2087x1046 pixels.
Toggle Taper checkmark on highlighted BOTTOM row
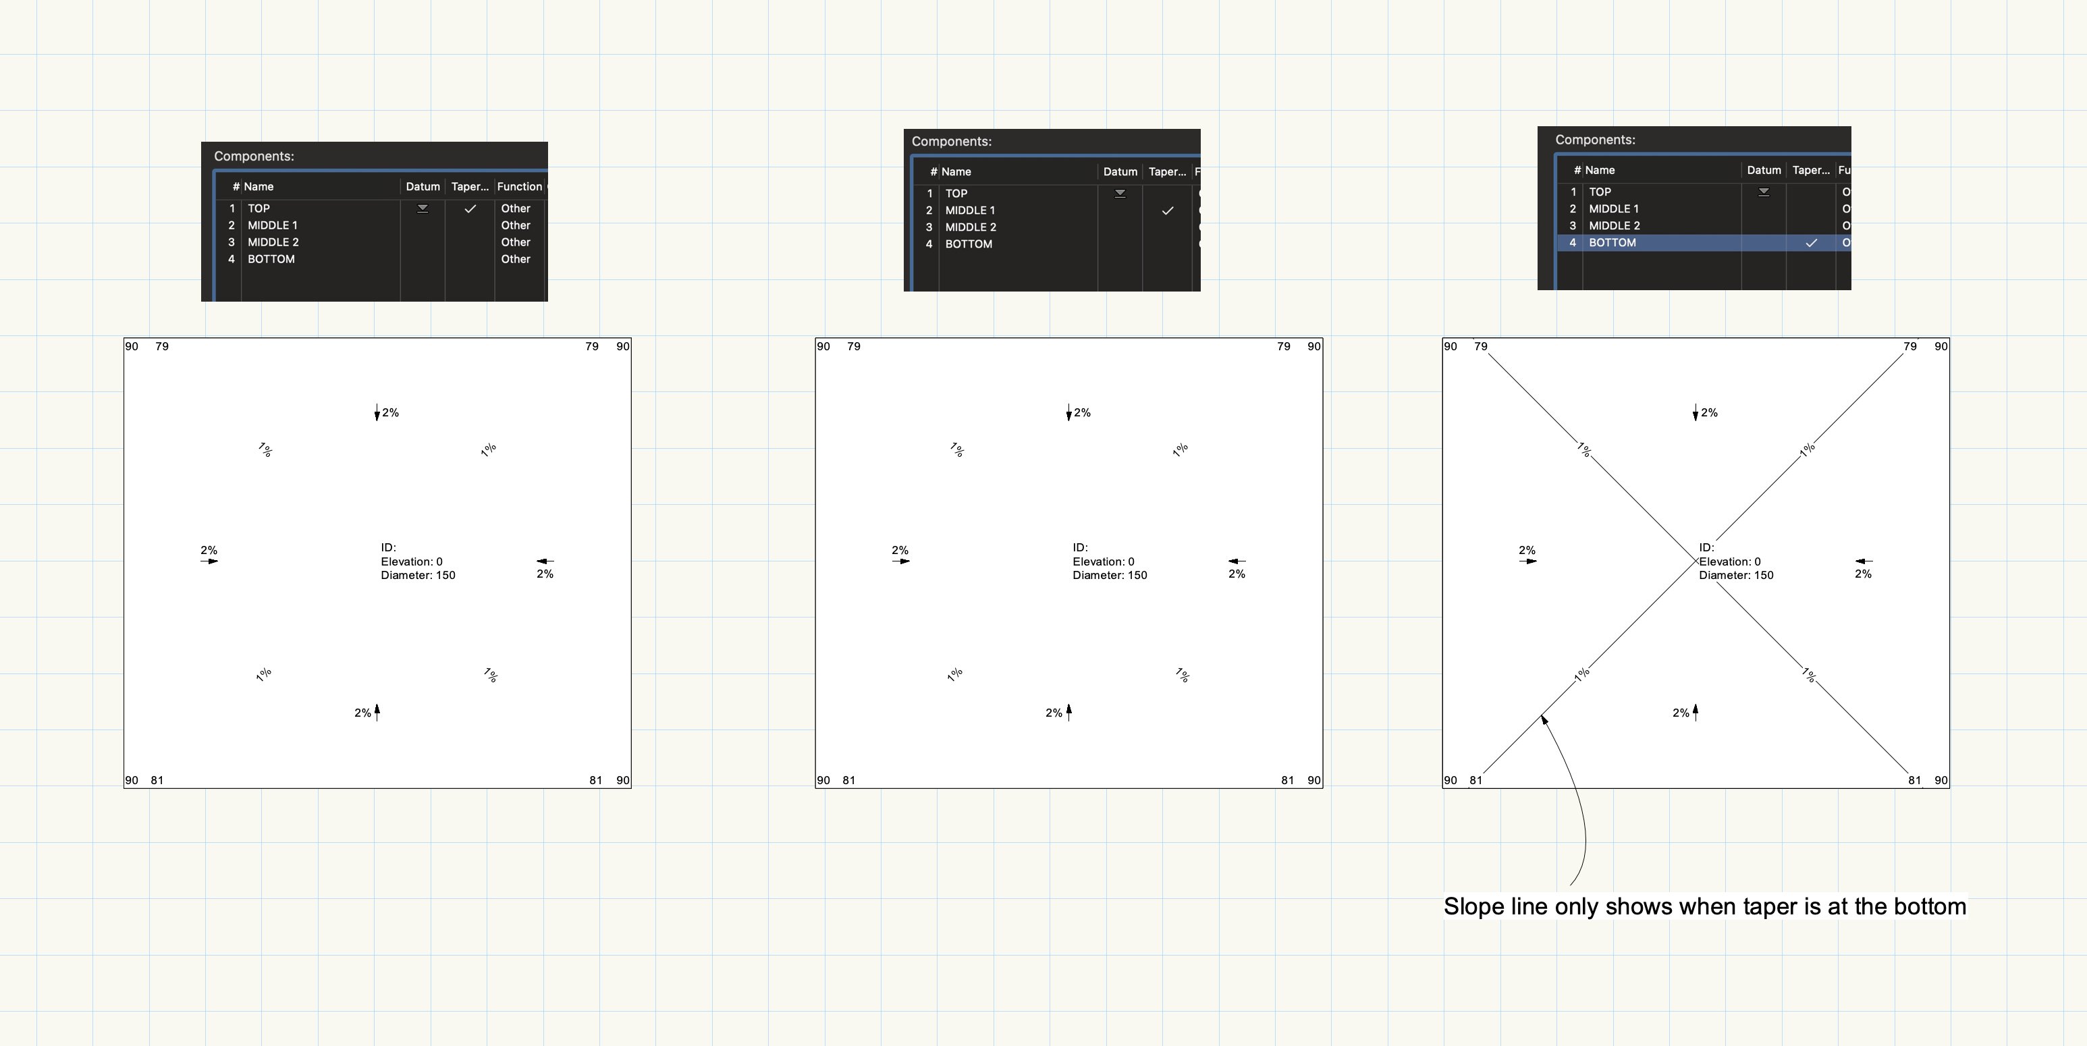coord(1811,242)
